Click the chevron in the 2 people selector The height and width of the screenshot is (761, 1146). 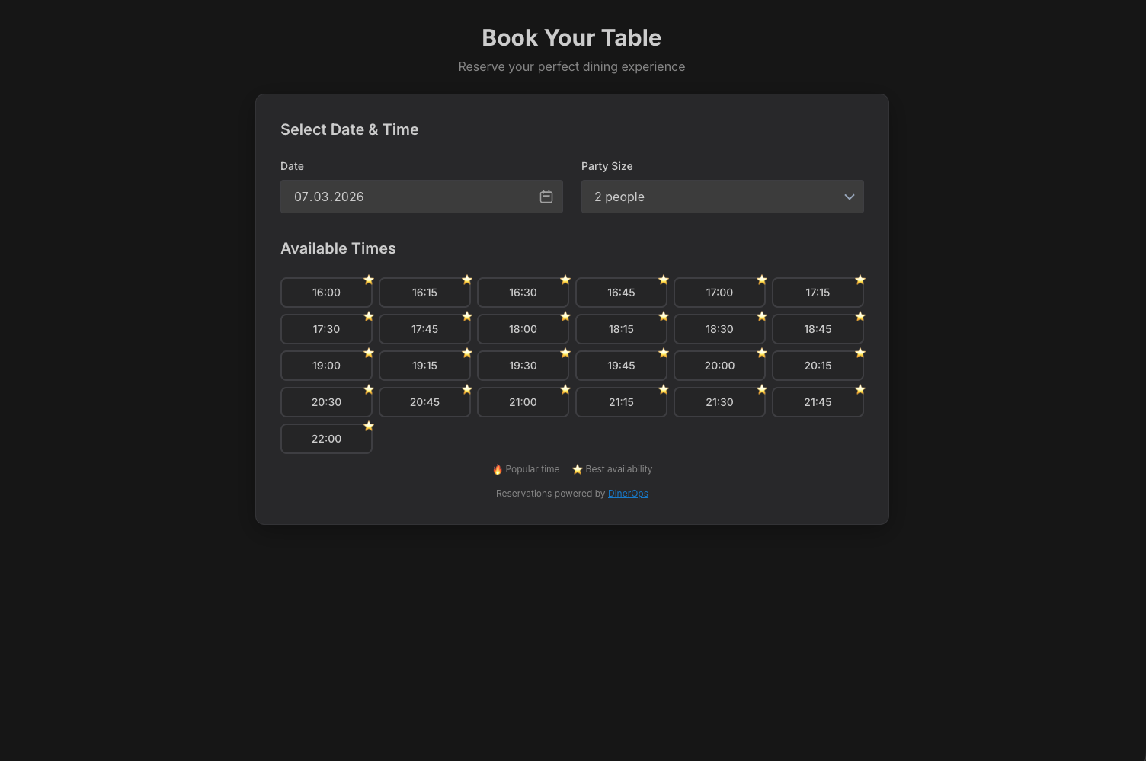click(x=849, y=197)
